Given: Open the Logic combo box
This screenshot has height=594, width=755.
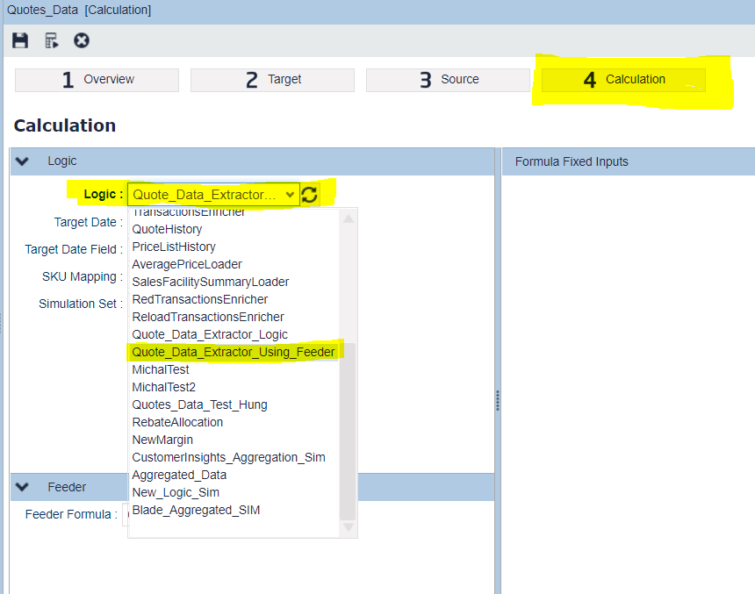Looking at the screenshot, I should (213, 195).
